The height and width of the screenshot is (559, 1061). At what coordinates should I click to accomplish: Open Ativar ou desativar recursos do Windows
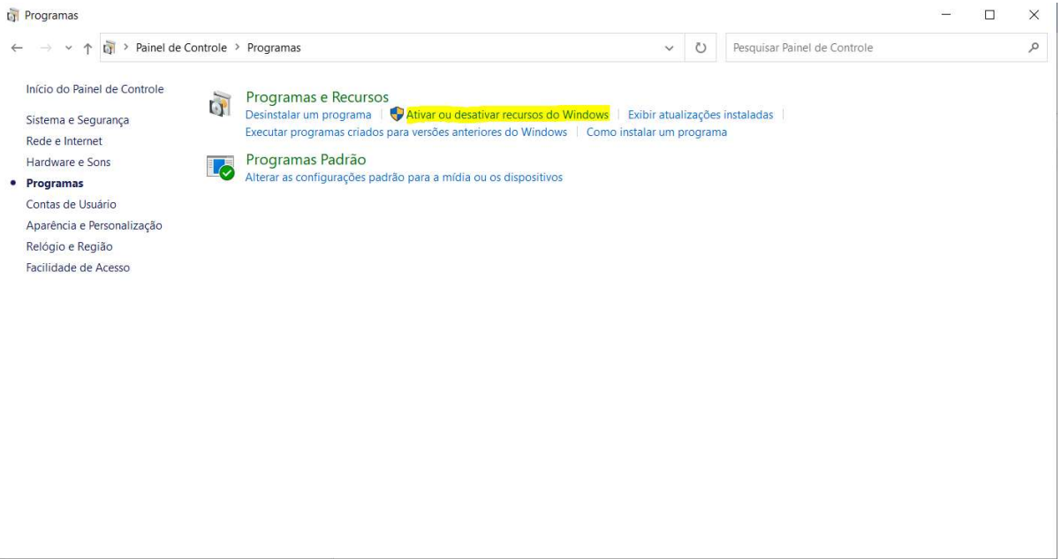coord(507,115)
